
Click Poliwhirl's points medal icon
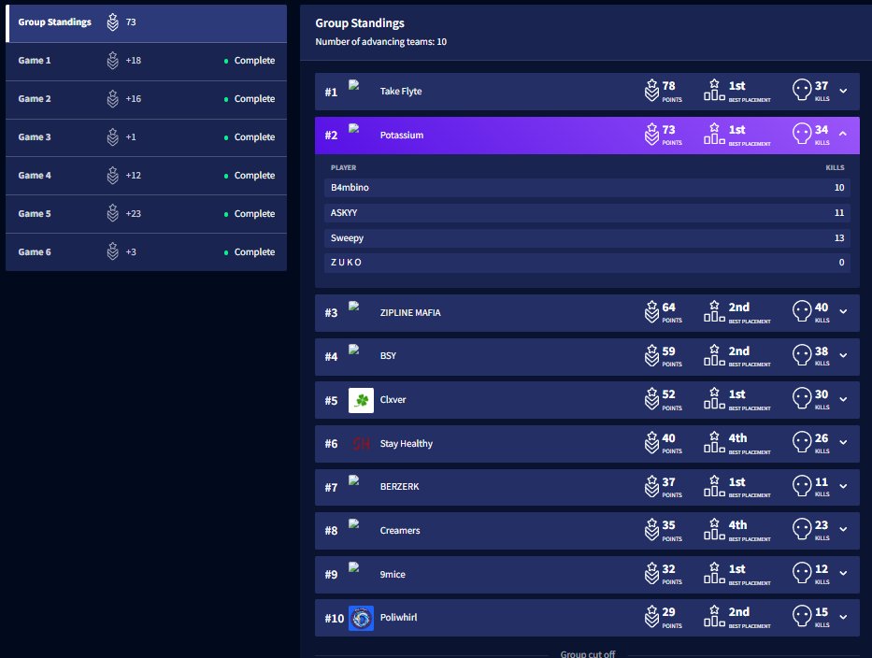coord(651,616)
